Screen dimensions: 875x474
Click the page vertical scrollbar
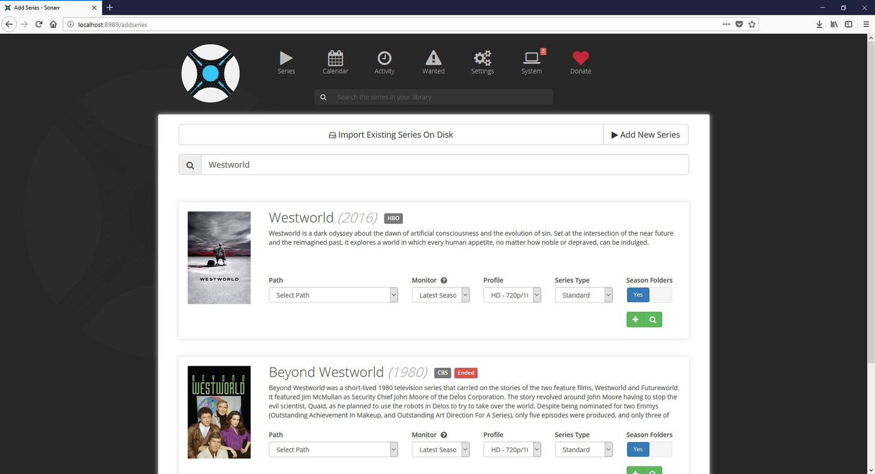point(871,202)
